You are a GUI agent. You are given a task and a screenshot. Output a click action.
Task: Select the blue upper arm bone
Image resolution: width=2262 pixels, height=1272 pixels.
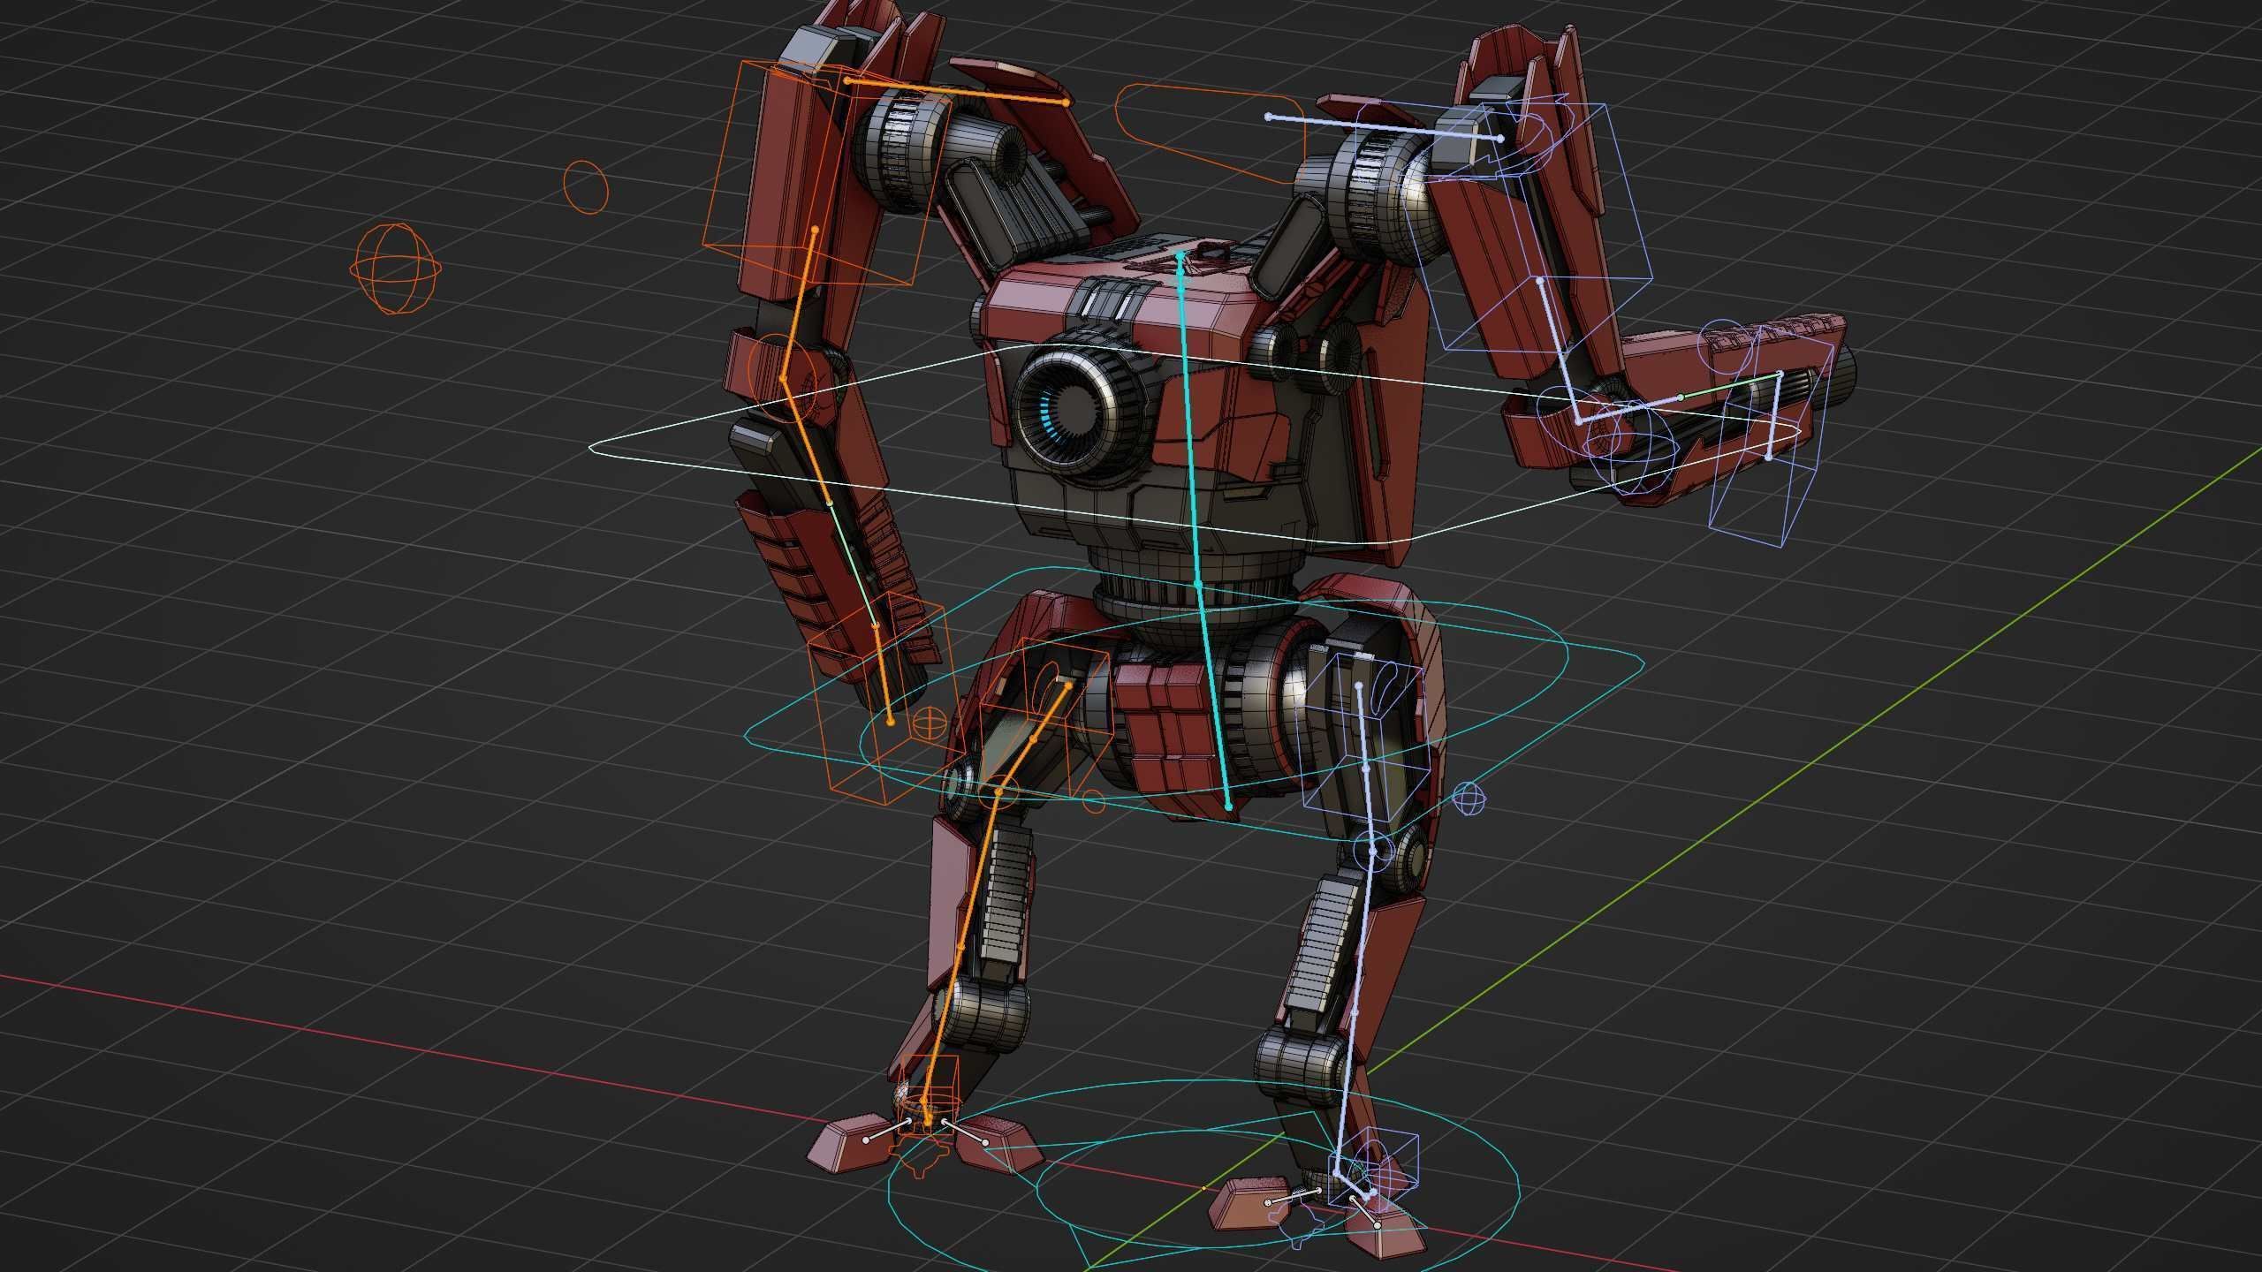[1560, 352]
